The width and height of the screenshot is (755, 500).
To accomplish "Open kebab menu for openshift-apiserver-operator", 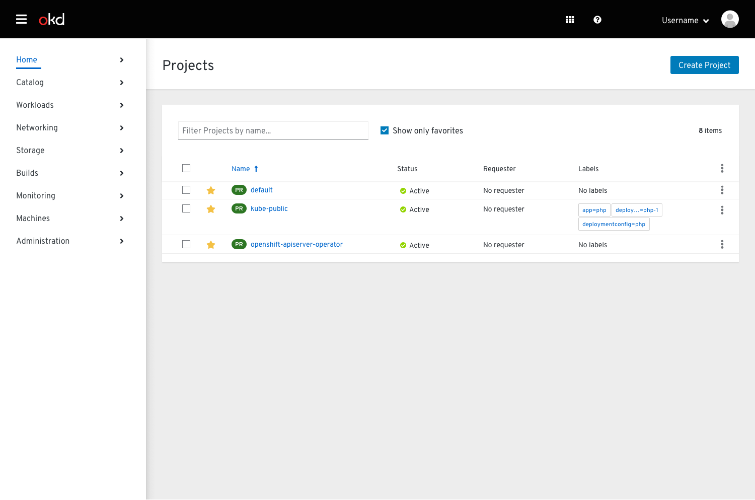I will coord(722,244).
